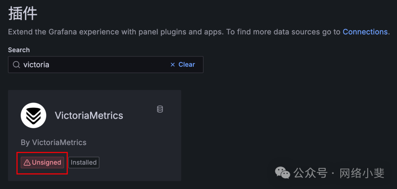Click the VictoriaMetrics plugin logo
397x189 pixels.
pyautogui.click(x=33, y=115)
